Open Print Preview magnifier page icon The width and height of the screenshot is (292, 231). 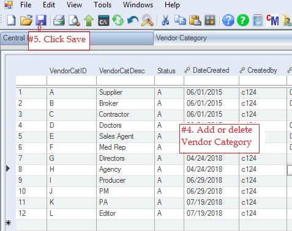click(x=74, y=20)
